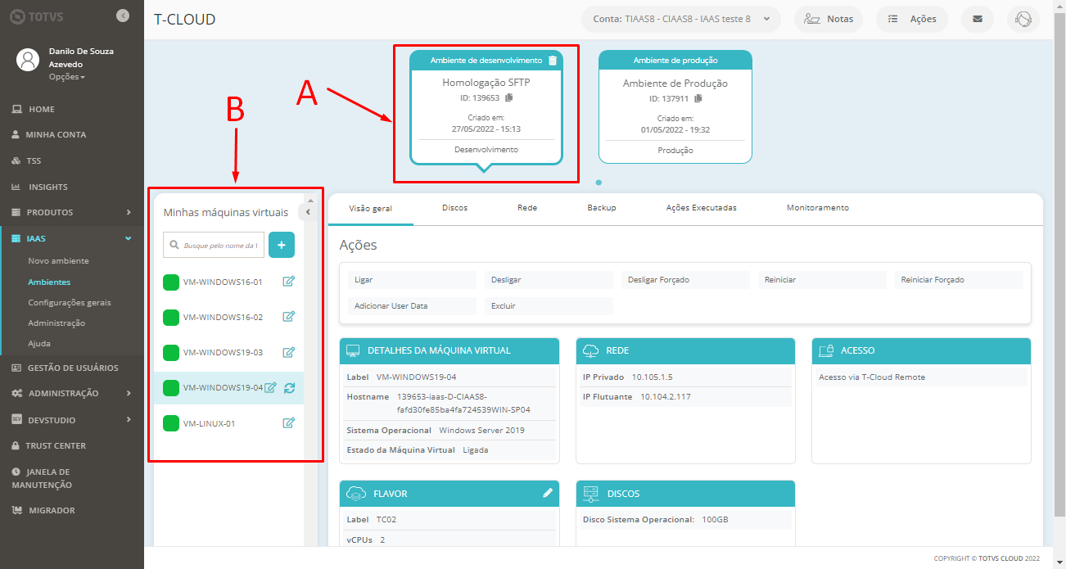Select Ambientes under IAAS
This screenshot has width=1066, height=569.
tap(49, 282)
